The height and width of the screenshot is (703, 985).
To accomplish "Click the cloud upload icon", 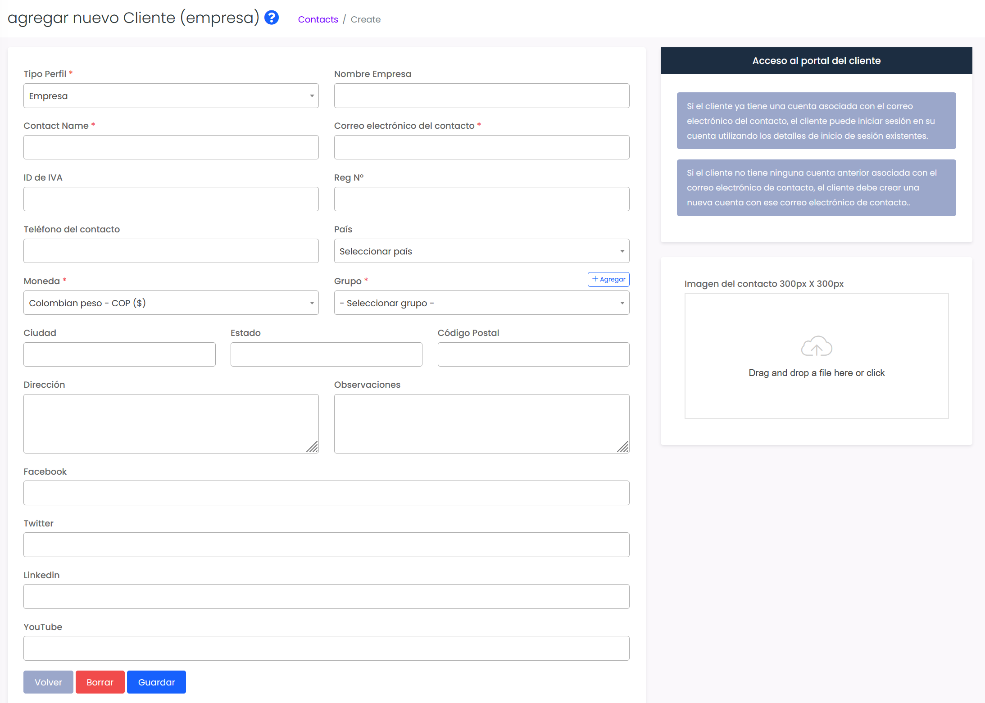I will coord(816,346).
